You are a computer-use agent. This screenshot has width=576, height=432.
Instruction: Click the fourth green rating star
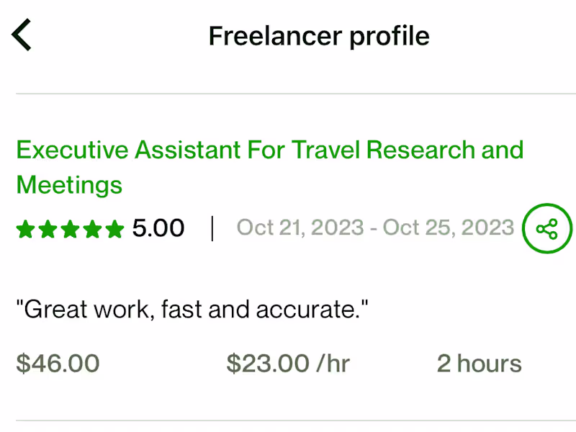pos(93,230)
